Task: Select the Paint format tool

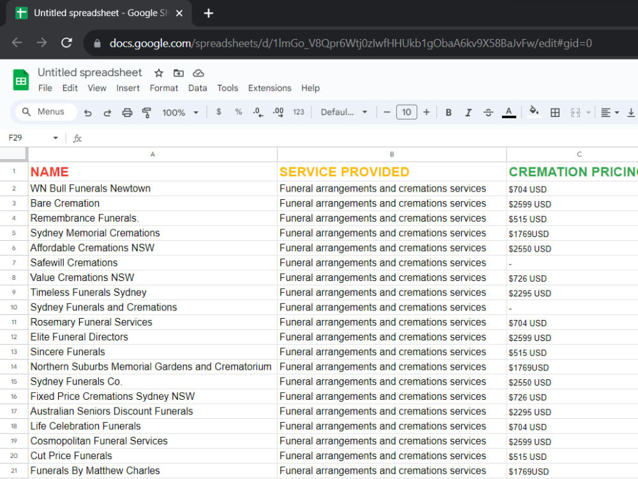Action: (146, 112)
